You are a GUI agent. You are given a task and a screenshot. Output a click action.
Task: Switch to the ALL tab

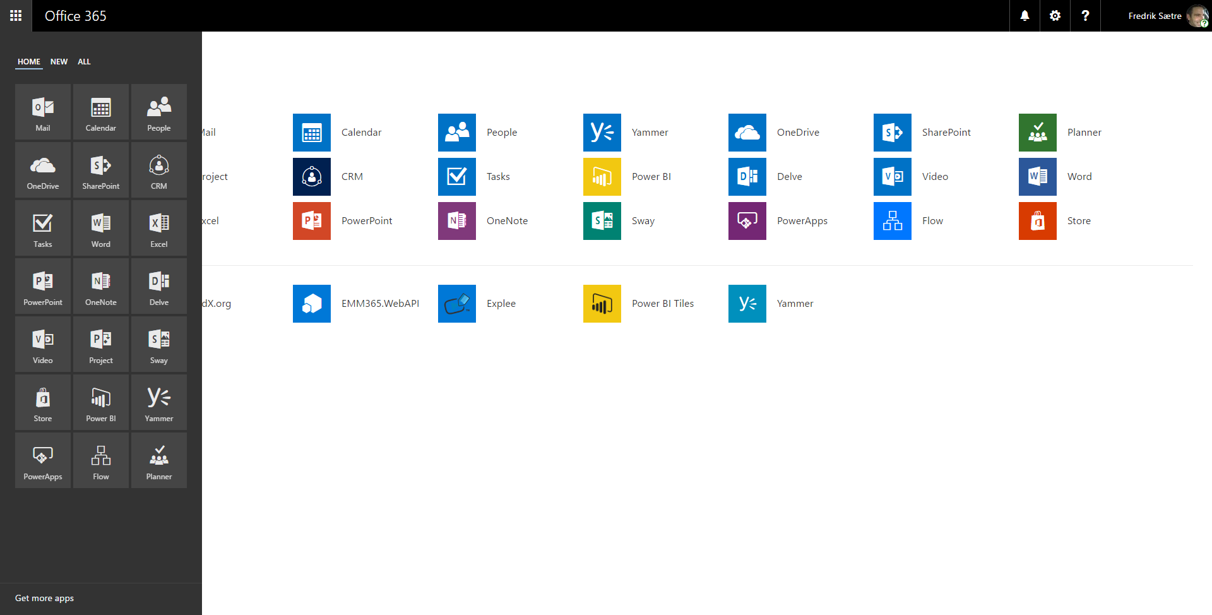coord(84,62)
